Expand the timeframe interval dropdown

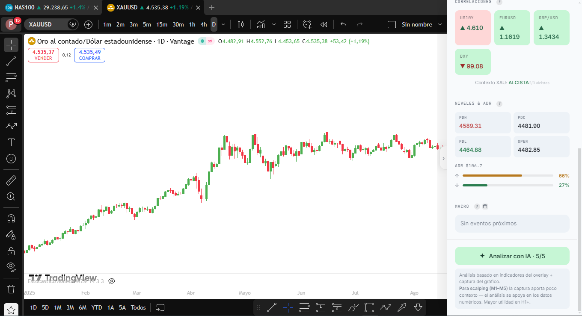coord(223,24)
